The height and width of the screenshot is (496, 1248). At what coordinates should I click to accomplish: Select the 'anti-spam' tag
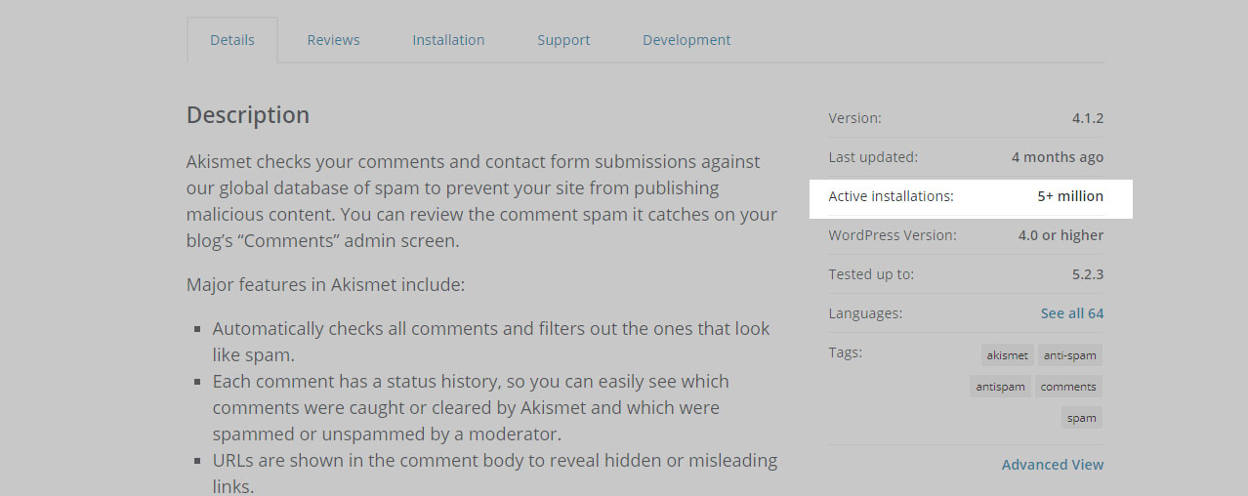1069,355
